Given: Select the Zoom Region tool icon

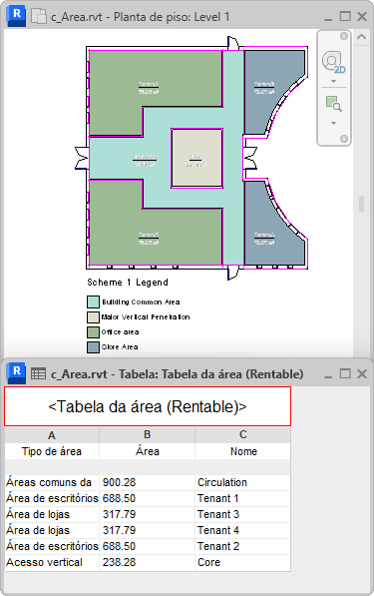Looking at the screenshot, I should pyautogui.click(x=333, y=104).
